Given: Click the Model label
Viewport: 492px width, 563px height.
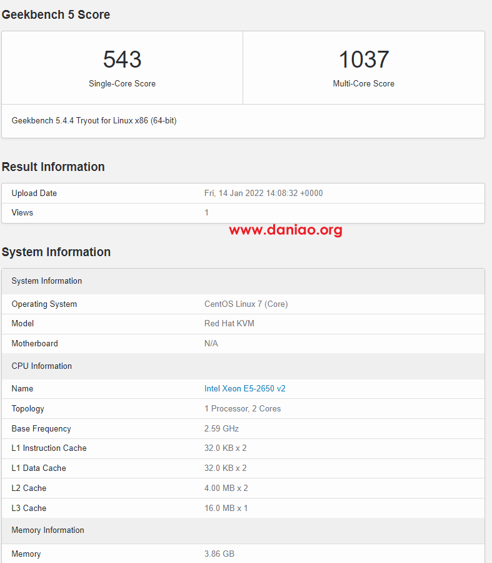Looking at the screenshot, I should coord(23,324).
